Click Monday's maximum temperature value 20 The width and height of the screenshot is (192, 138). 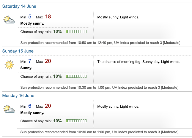(48, 106)
